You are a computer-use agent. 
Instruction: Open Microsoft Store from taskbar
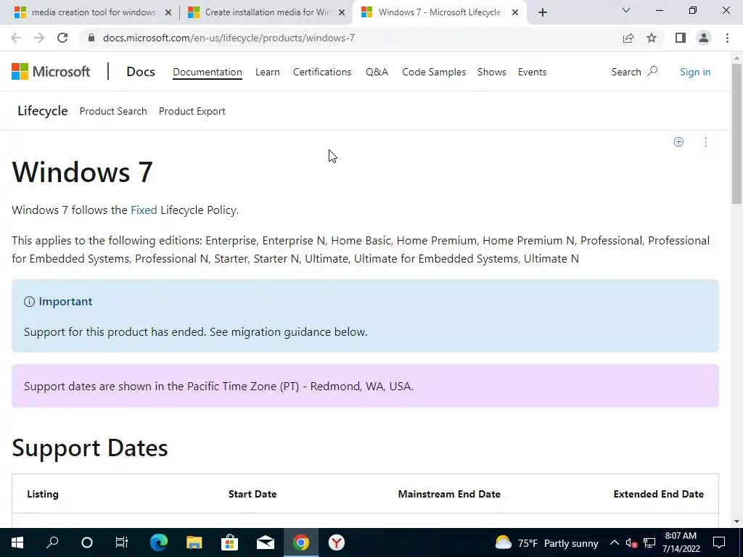[229, 542]
